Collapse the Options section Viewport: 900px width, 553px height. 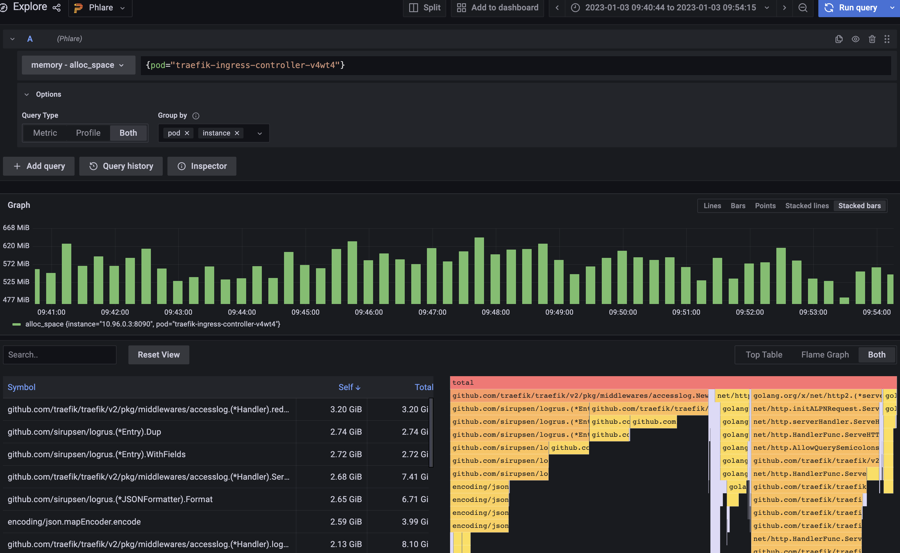(x=26, y=94)
